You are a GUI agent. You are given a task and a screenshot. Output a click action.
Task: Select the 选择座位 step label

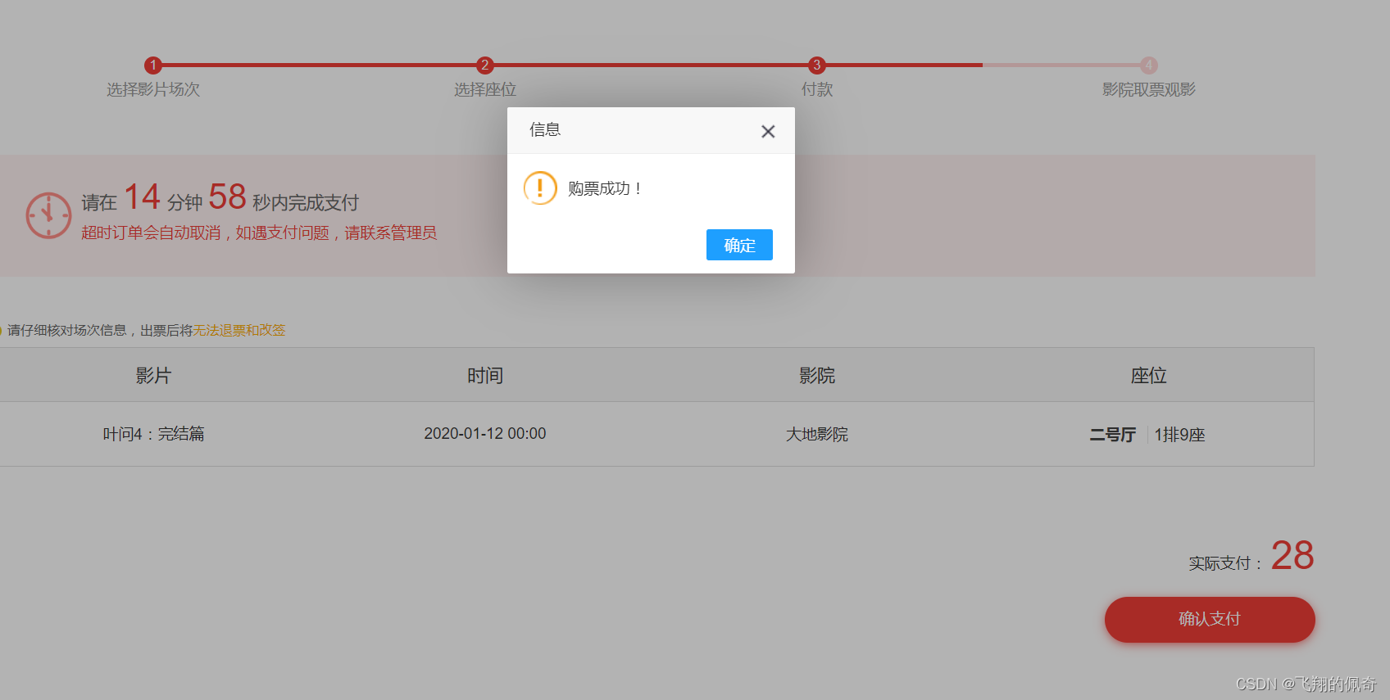[x=485, y=89]
